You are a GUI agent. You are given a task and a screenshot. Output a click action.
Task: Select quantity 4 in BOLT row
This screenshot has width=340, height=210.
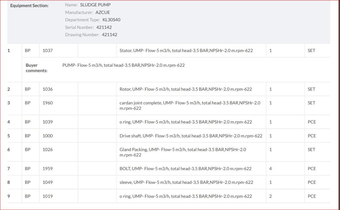coord(270,169)
